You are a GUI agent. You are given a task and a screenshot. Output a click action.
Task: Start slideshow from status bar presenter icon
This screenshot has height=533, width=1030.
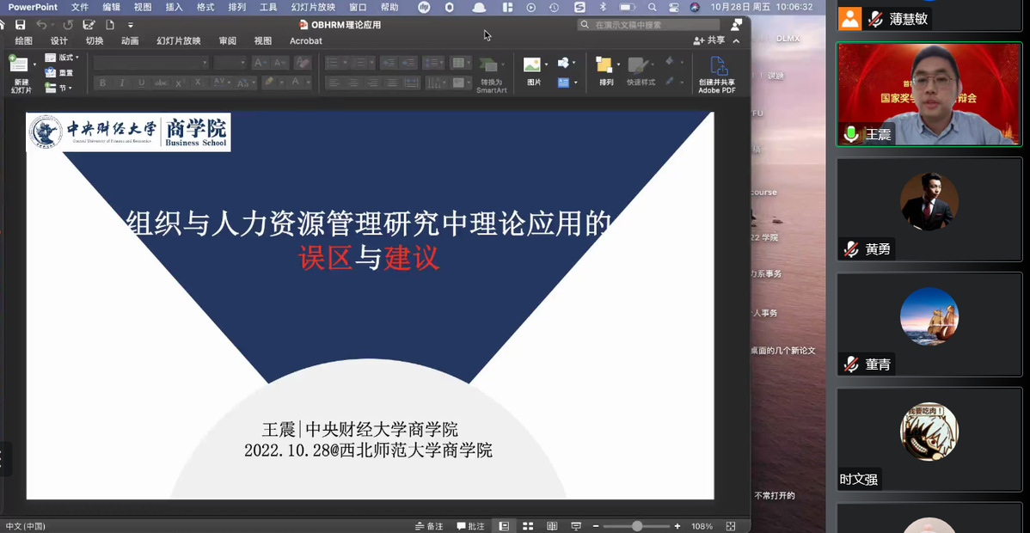click(x=575, y=526)
